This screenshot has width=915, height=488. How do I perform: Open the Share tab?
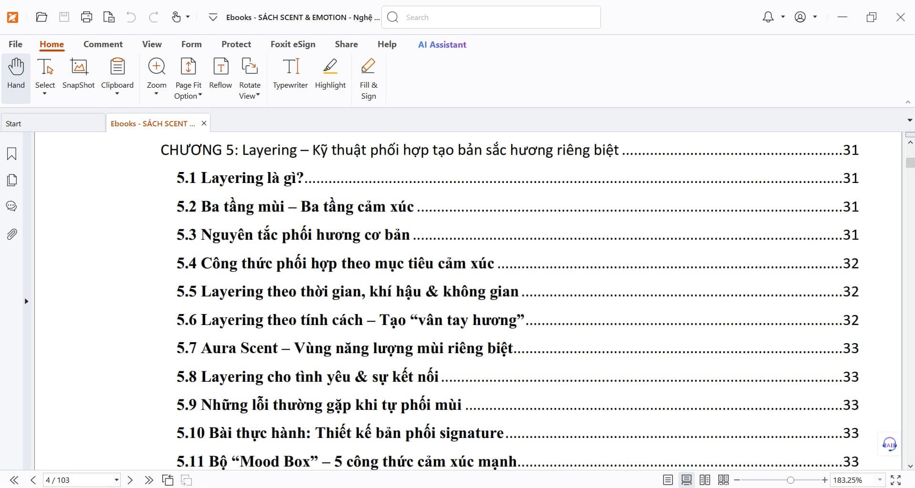coord(347,44)
